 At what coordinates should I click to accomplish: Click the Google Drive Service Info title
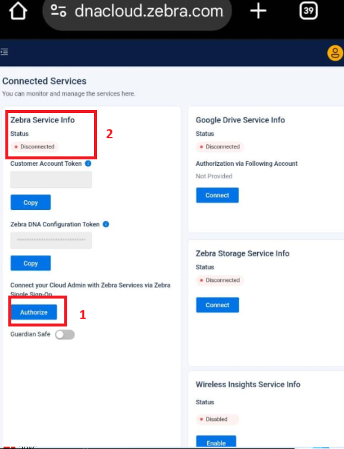click(x=240, y=120)
